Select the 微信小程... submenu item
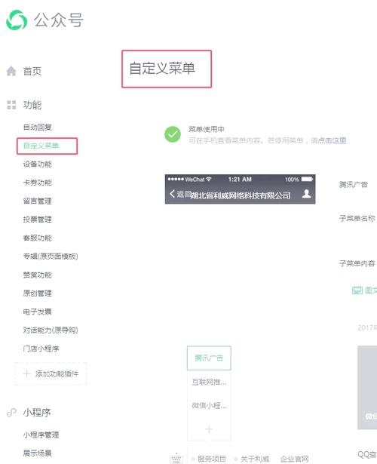The height and width of the screenshot is (464, 377). [x=209, y=405]
